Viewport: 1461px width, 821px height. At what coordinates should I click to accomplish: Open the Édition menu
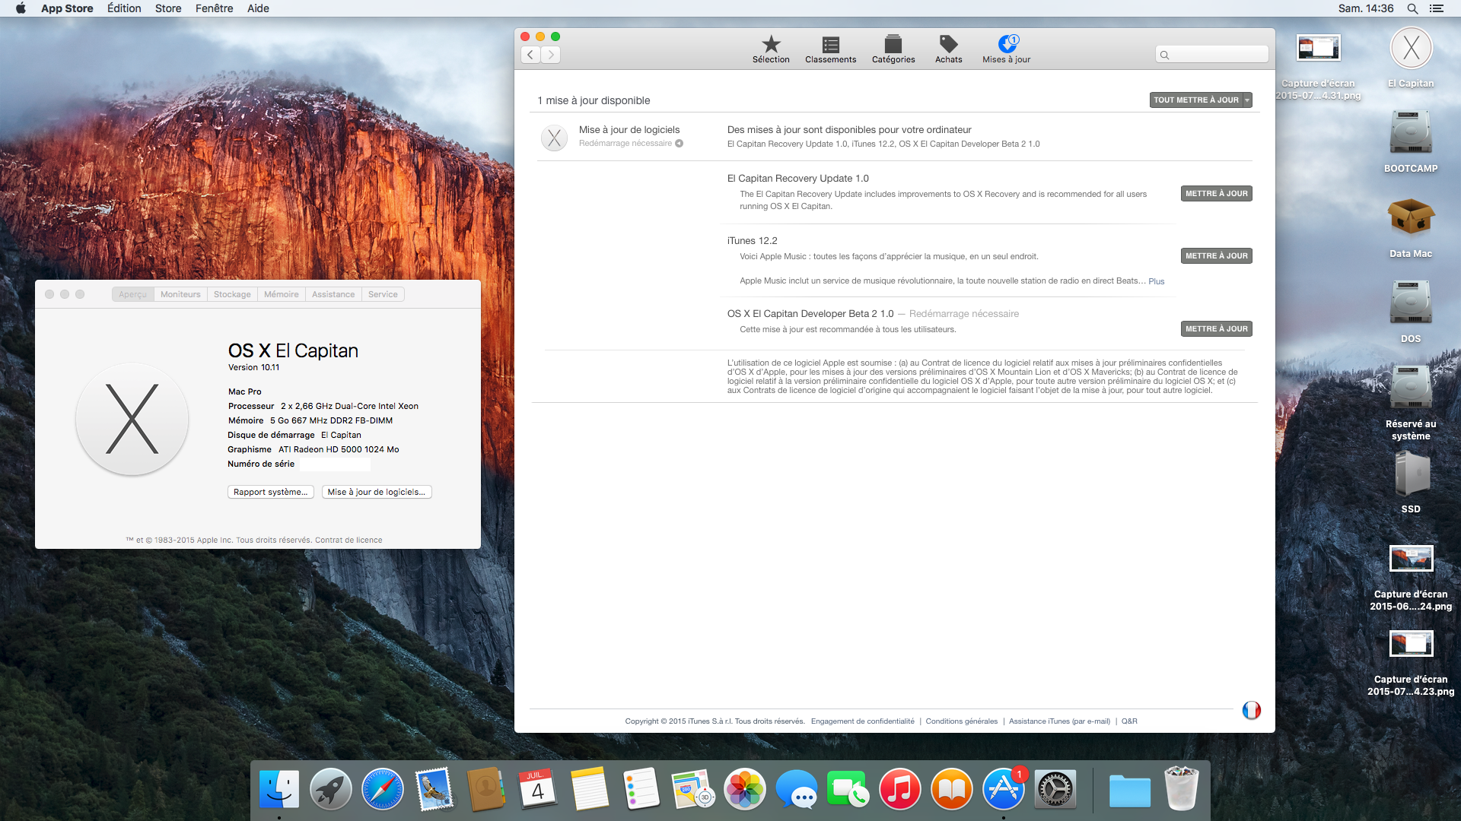(x=124, y=8)
